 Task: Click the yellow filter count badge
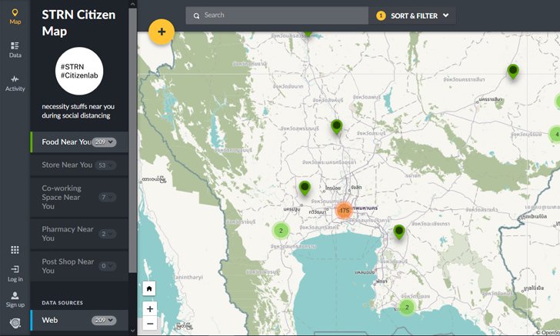(x=381, y=15)
